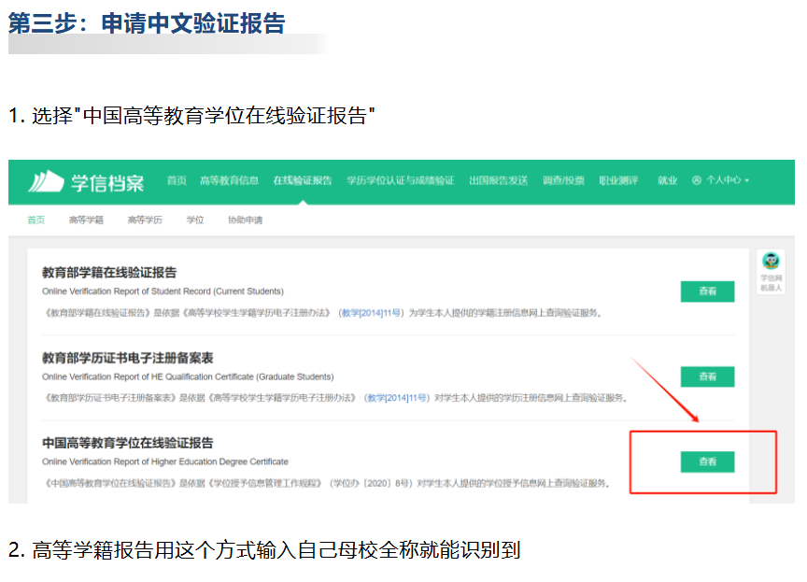
Task: Click the 就业 navigation item
Action: (667, 181)
